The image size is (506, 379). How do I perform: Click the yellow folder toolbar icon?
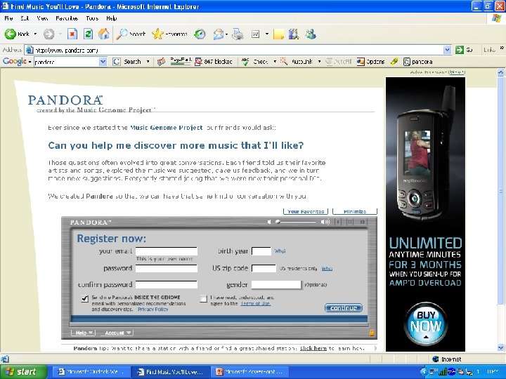coord(278,34)
